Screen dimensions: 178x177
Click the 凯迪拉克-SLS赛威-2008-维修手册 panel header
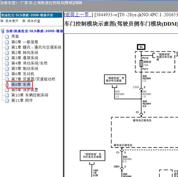point(31,15)
